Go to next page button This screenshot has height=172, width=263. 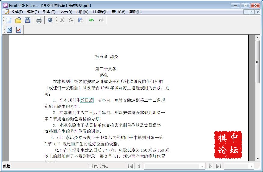click(210, 166)
